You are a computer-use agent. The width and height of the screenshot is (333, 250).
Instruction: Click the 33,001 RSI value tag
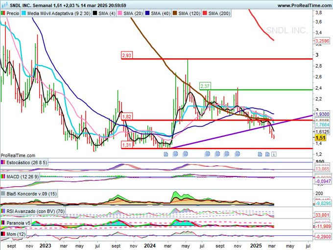click(322, 215)
